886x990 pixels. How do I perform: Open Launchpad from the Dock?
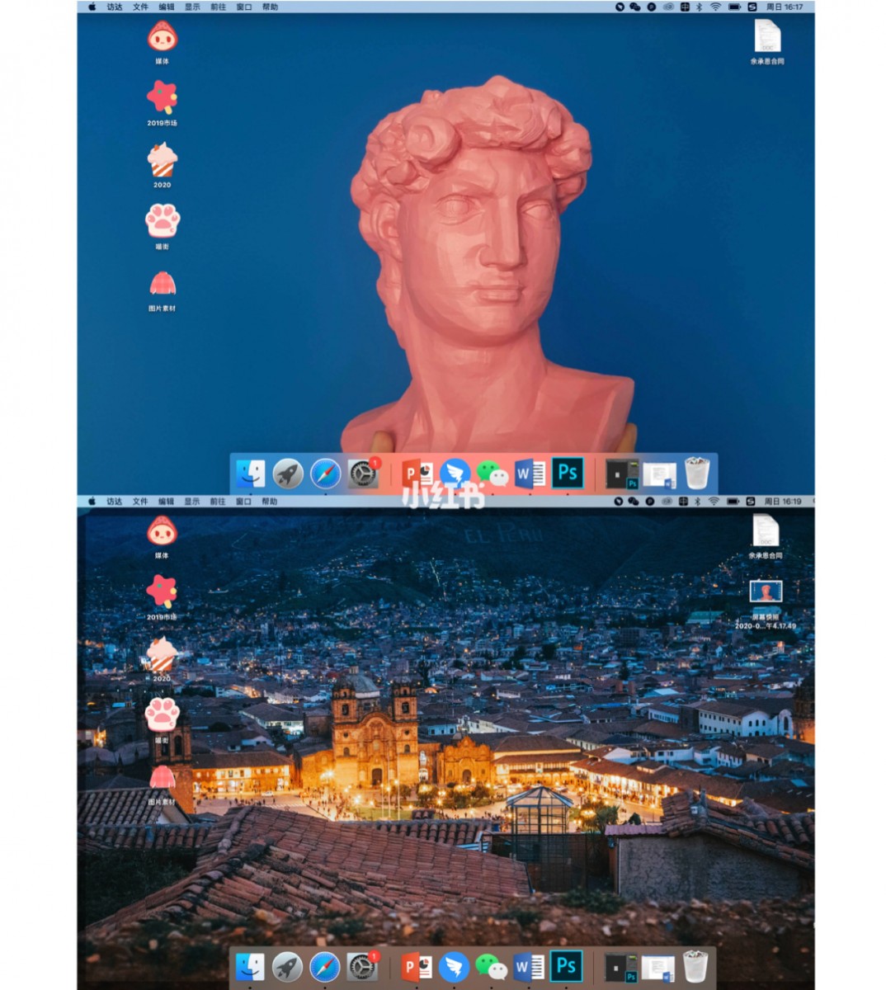286,473
